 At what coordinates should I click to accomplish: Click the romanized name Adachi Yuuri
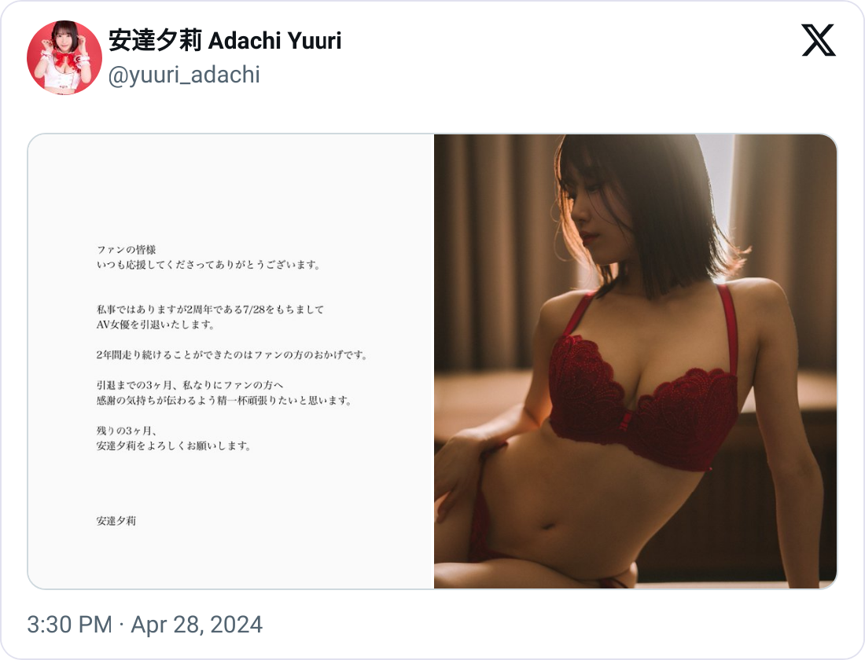pyautogui.click(x=274, y=40)
